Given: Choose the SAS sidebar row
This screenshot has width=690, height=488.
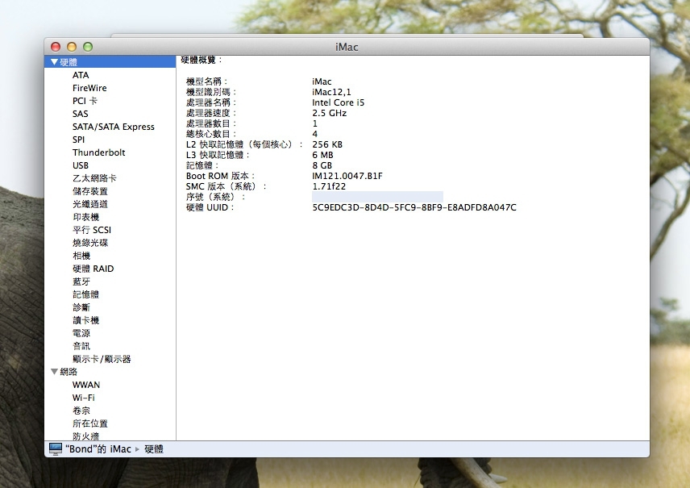Looking at the screenshot, I should (x=80, y=114).
